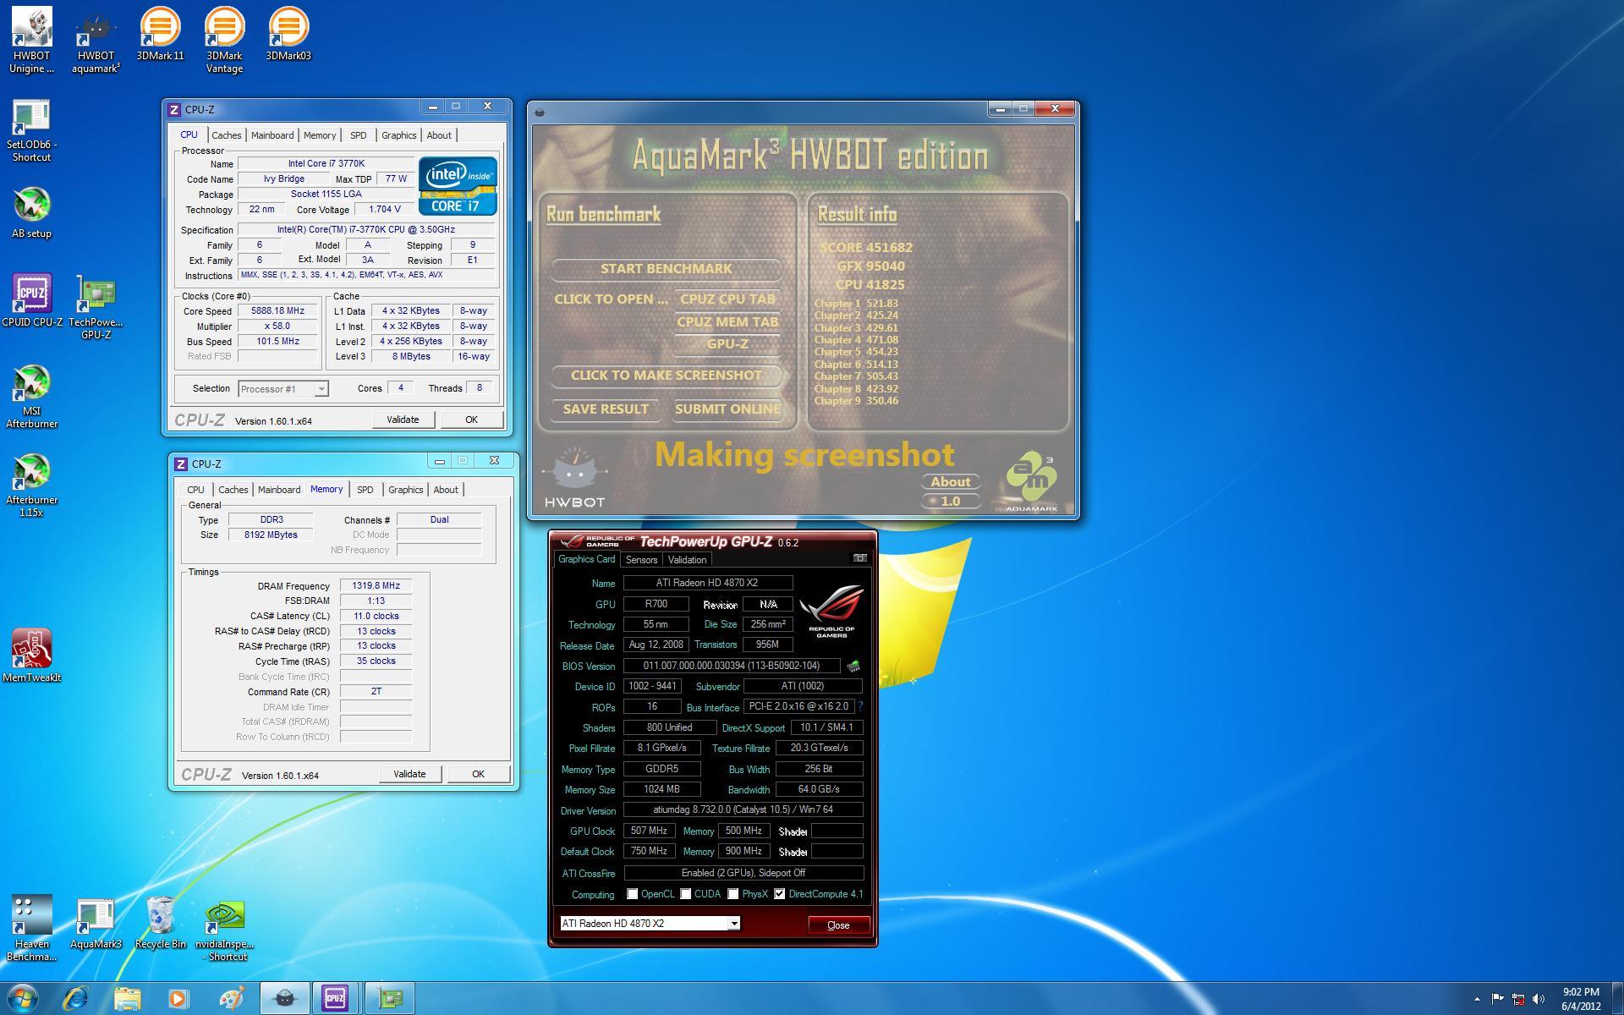Click taskbar clock and date
This screenshot has height=1015, width=1624.
pos(1581,999)
